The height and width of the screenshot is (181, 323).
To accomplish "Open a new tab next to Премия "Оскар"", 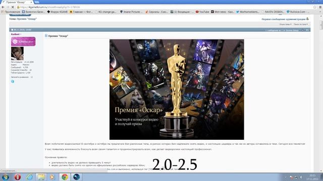I will click(37, 2).
